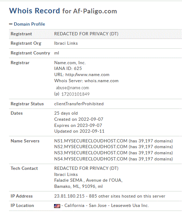Select the NS3.MYSECURECLOUDHOST.COM name server
This screenshot has height=212, width=182.
pos(91,153)
